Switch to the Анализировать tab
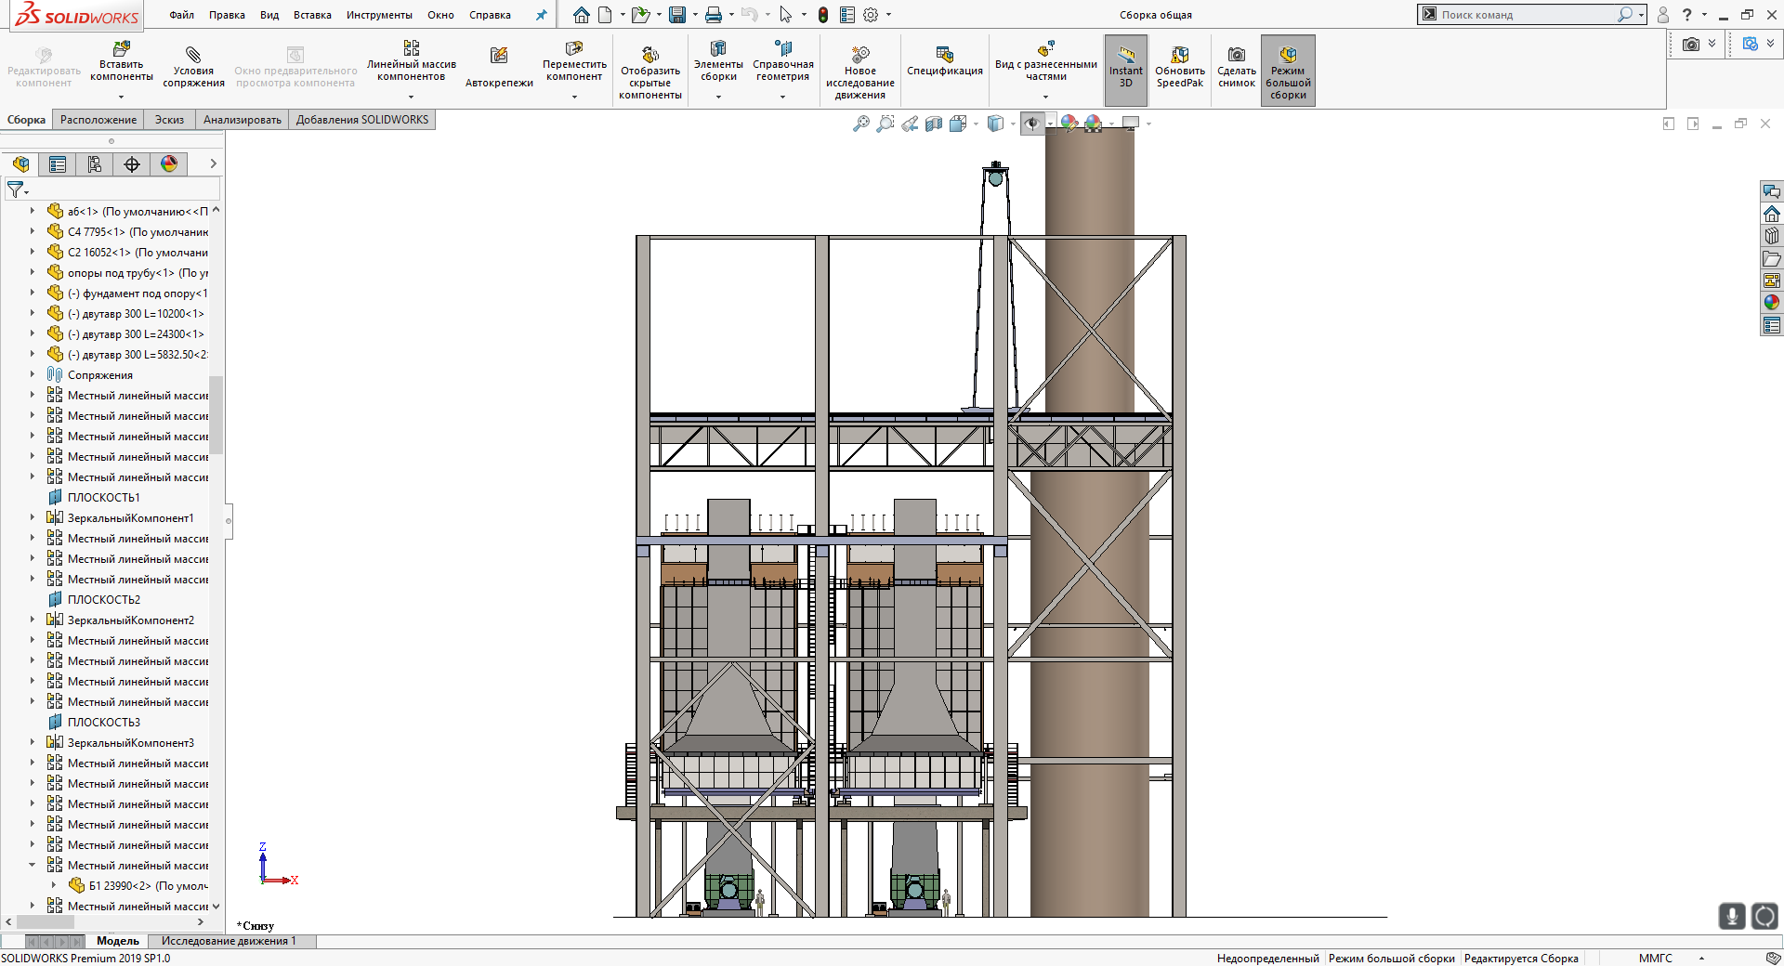Image resolution: width=1784 pixels, height=966 pixels. pos(242,120)
